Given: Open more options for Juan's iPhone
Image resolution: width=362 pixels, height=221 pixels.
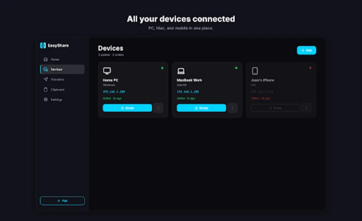Looking at the screenshot, I should [306, 108].
